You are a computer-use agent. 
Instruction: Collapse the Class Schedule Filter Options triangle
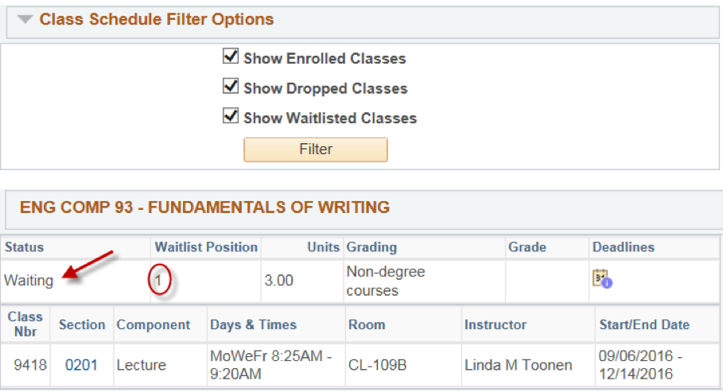[x=25, y=19]
